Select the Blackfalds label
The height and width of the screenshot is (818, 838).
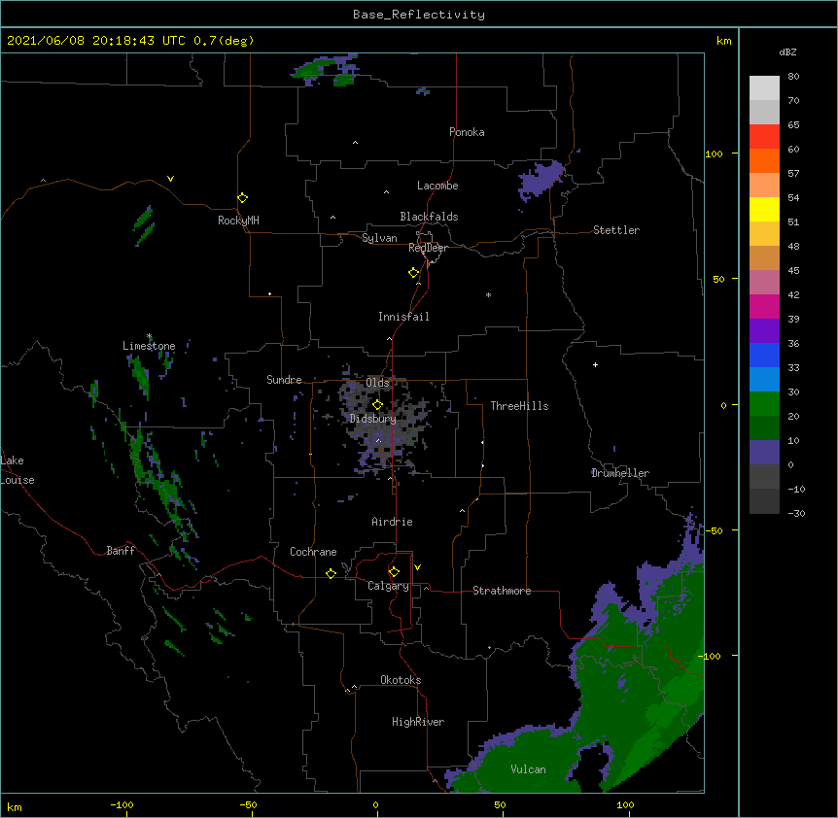[429, 217]
